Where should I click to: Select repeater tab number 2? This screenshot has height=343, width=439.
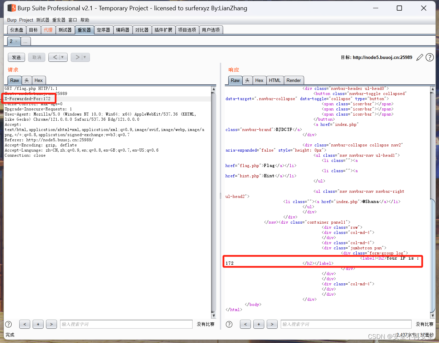point(11,41)
